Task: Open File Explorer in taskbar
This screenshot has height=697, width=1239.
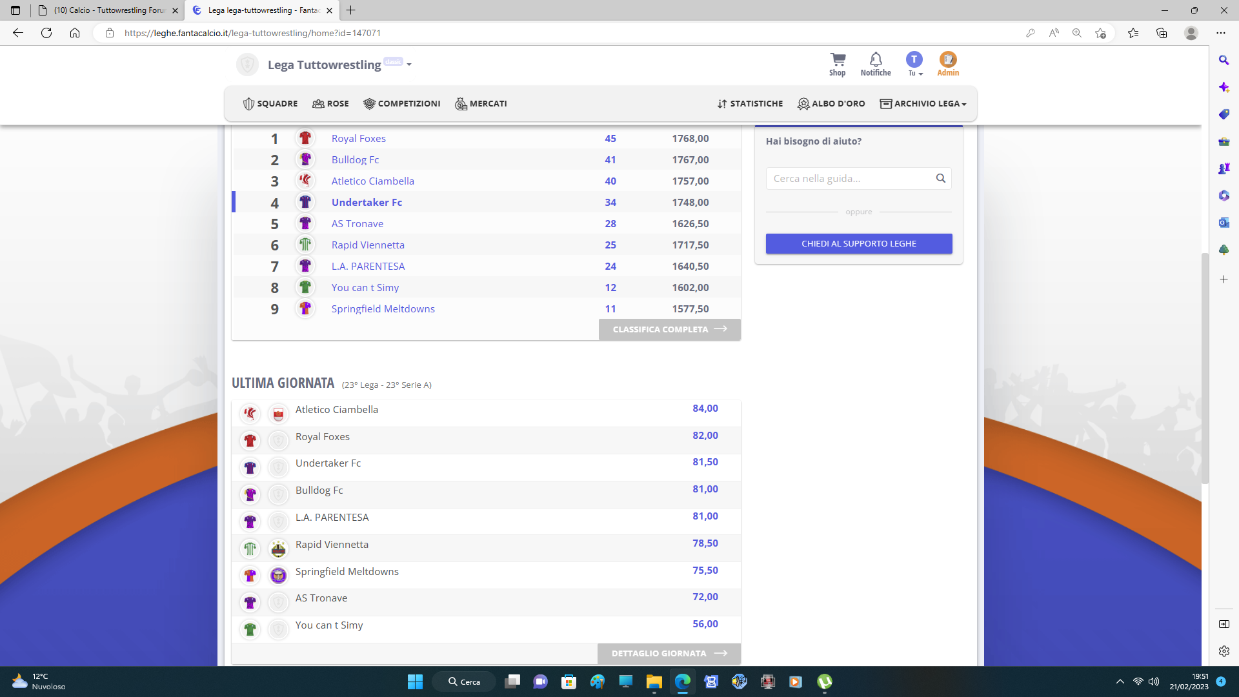Action: tap(654, 682)
